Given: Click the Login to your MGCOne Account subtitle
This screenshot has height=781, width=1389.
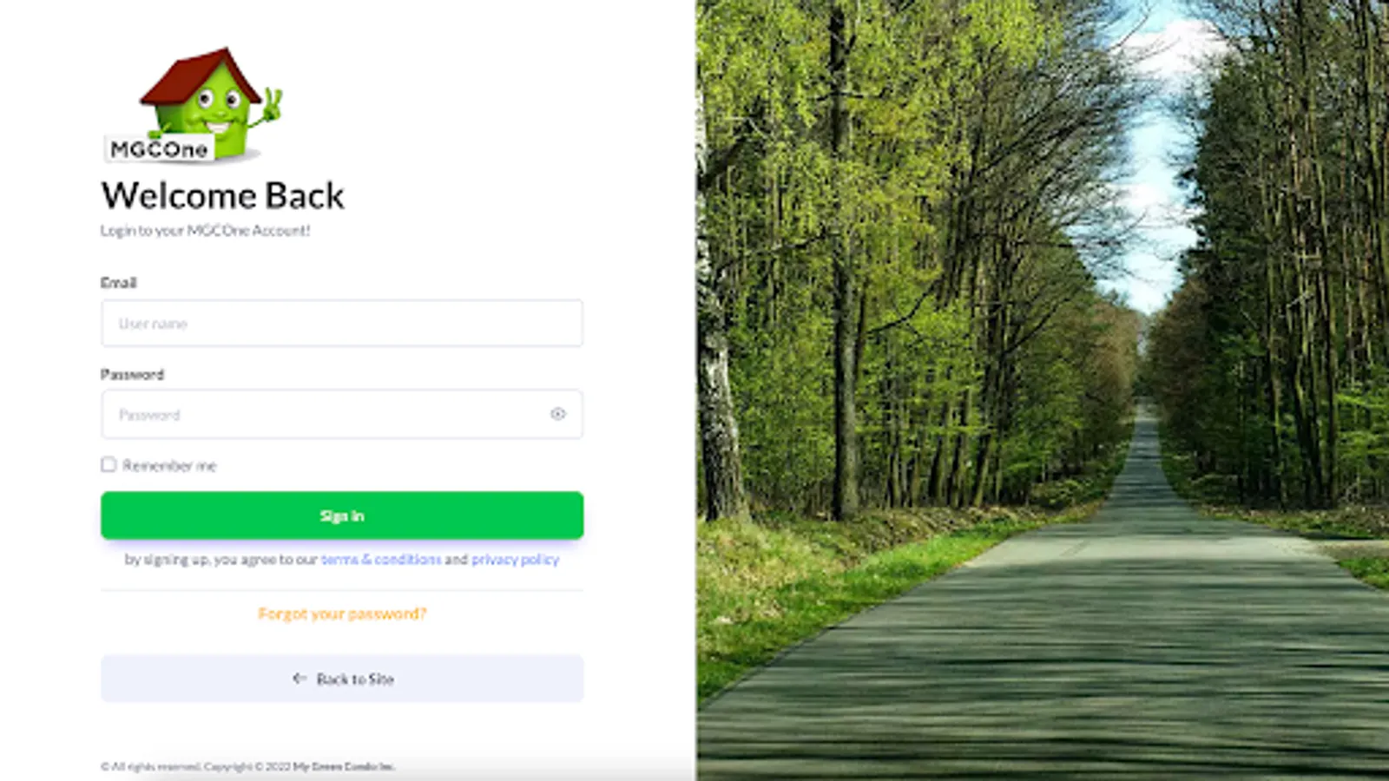Looking at the screenshot, I should (x=205, y=231).
